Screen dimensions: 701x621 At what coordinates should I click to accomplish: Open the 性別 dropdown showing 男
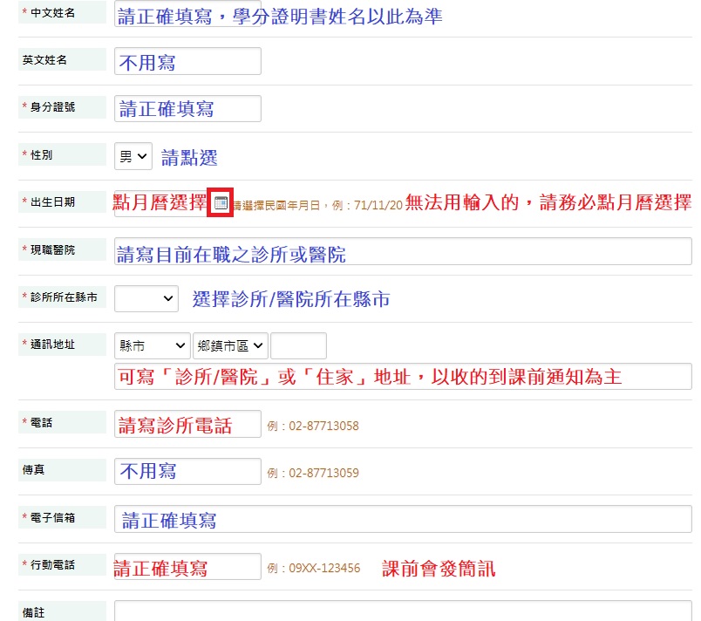(x=133, y=156)
